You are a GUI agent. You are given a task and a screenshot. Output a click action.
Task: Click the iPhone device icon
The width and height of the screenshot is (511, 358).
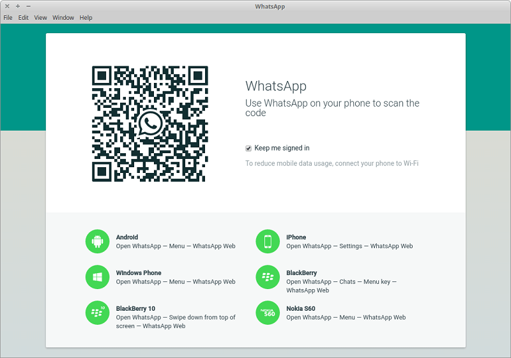(x=268, y=241)
